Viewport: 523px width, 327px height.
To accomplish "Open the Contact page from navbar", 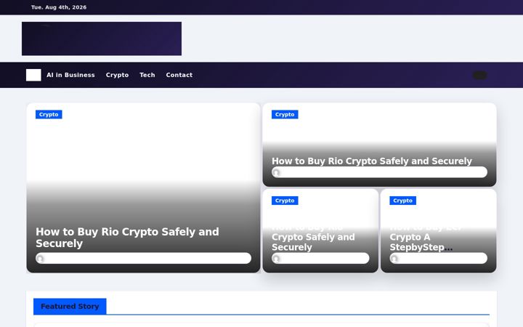I will coord(179,75).
